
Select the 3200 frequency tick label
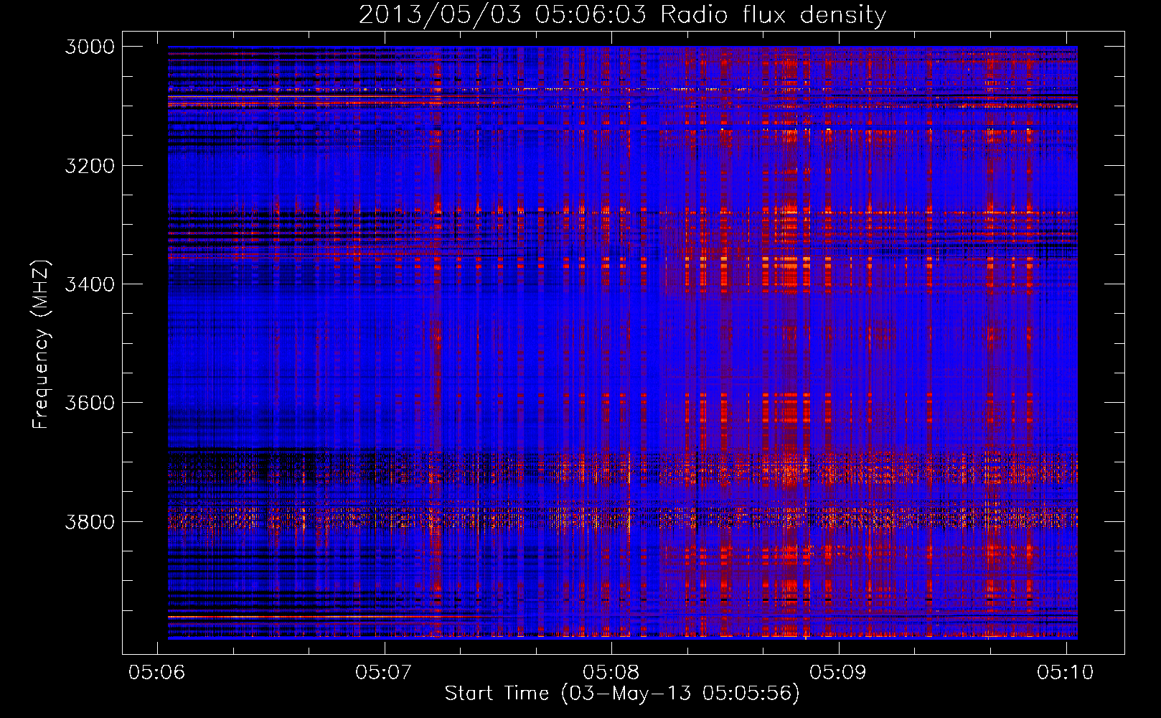pyautogui.click(x=90, y=166)
